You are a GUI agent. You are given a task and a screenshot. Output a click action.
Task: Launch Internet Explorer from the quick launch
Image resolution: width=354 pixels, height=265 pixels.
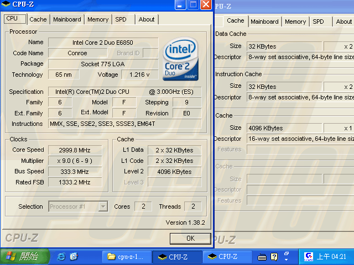(61, 257)
